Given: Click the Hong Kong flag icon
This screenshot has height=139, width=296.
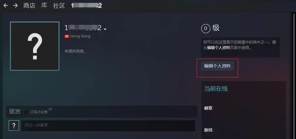Looking at the screenshot, I should pyautogui.click(x=67, y=36).
